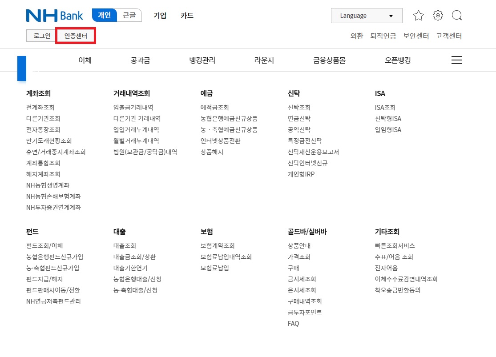
Task: Open the 공과금 menu
Action: click(141, 60)
